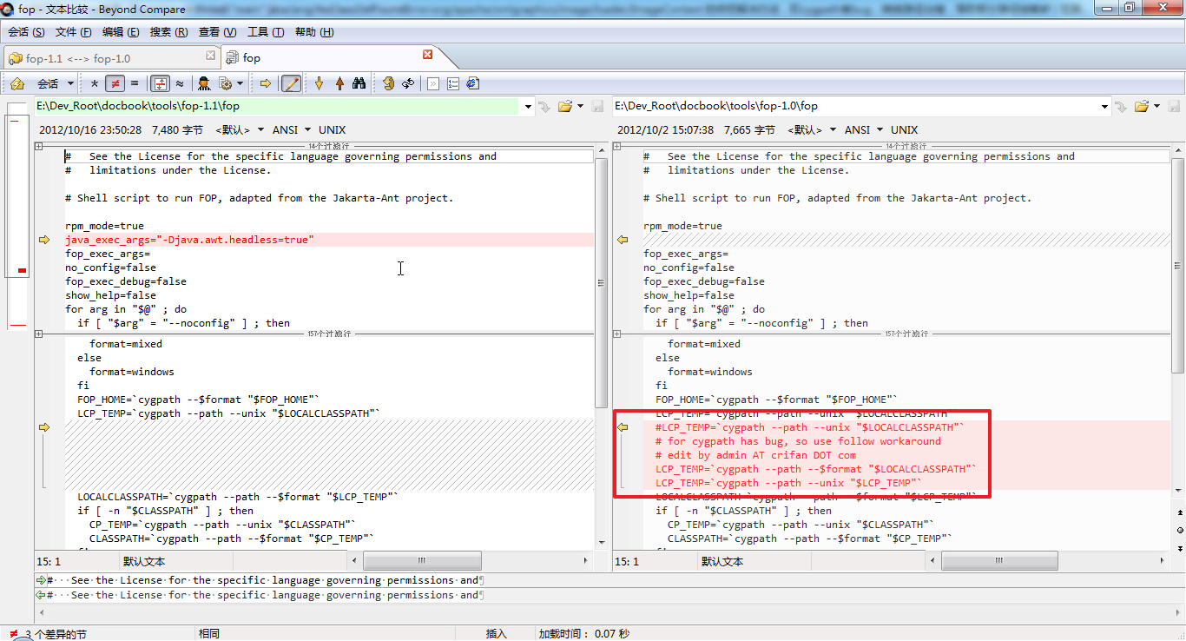Open the 编辑(E) menu

click(121, 32)
